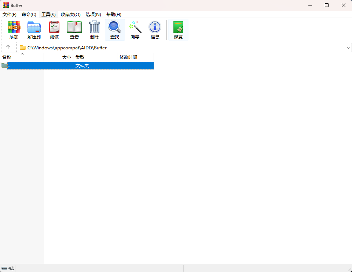
Task: Expand the address path dropdown arrow
Action: (x=348, y=48)
